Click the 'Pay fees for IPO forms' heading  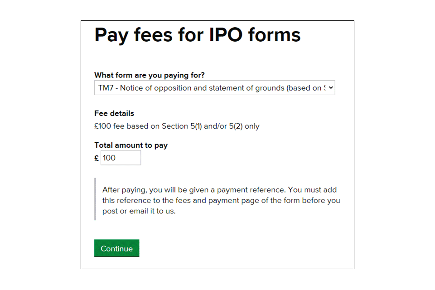pyautogui.click(x=197, y=35)
